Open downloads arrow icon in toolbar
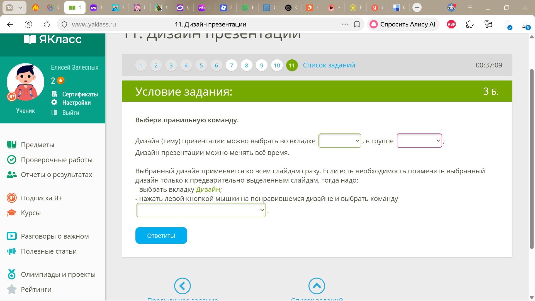The width and height of the screenshot is (535, 301). (x=525, y=25)
